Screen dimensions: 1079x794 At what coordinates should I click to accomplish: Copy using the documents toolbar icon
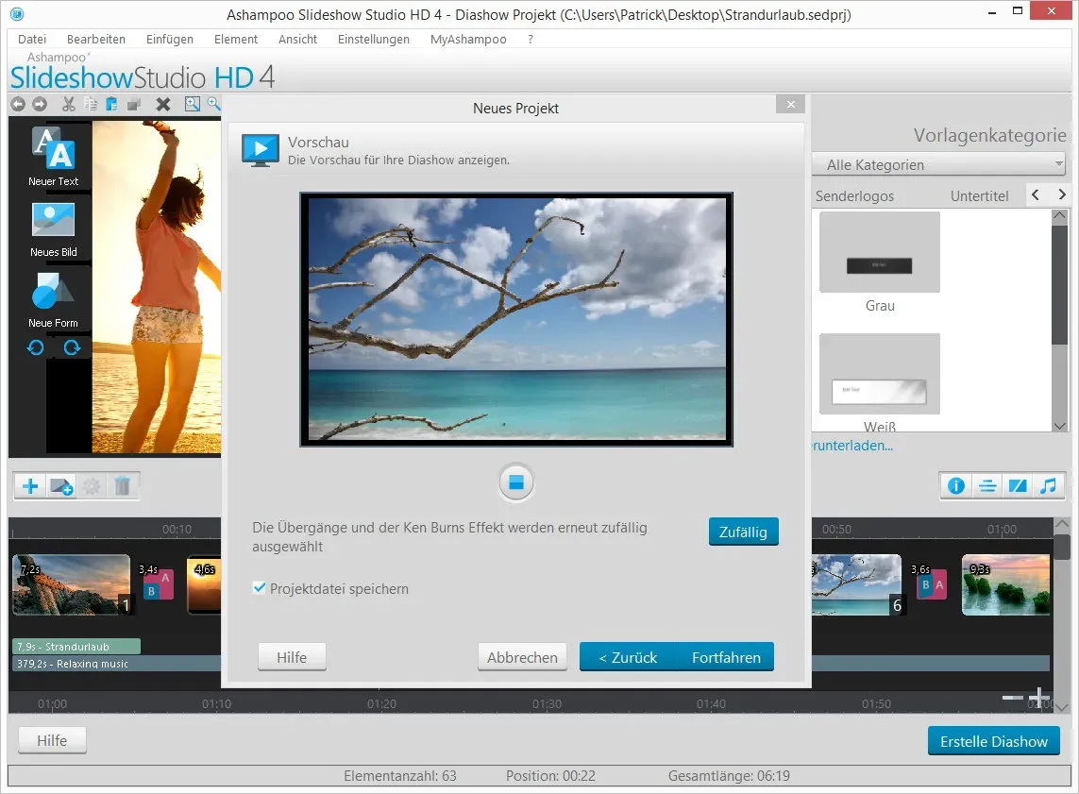tap(90, 104)
